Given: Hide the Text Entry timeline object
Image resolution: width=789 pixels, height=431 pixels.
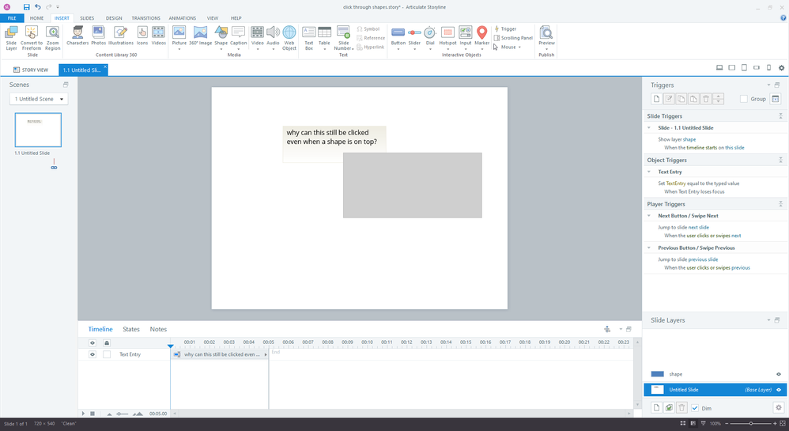Looking at the screenshot, I should [92, 354].
